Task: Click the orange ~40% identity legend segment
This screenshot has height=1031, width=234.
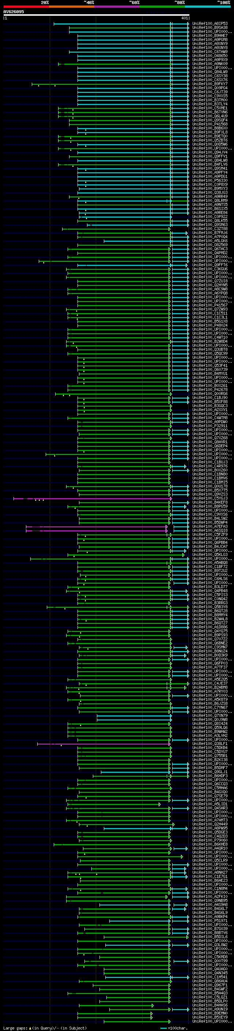Action: [x=72, y=7]
